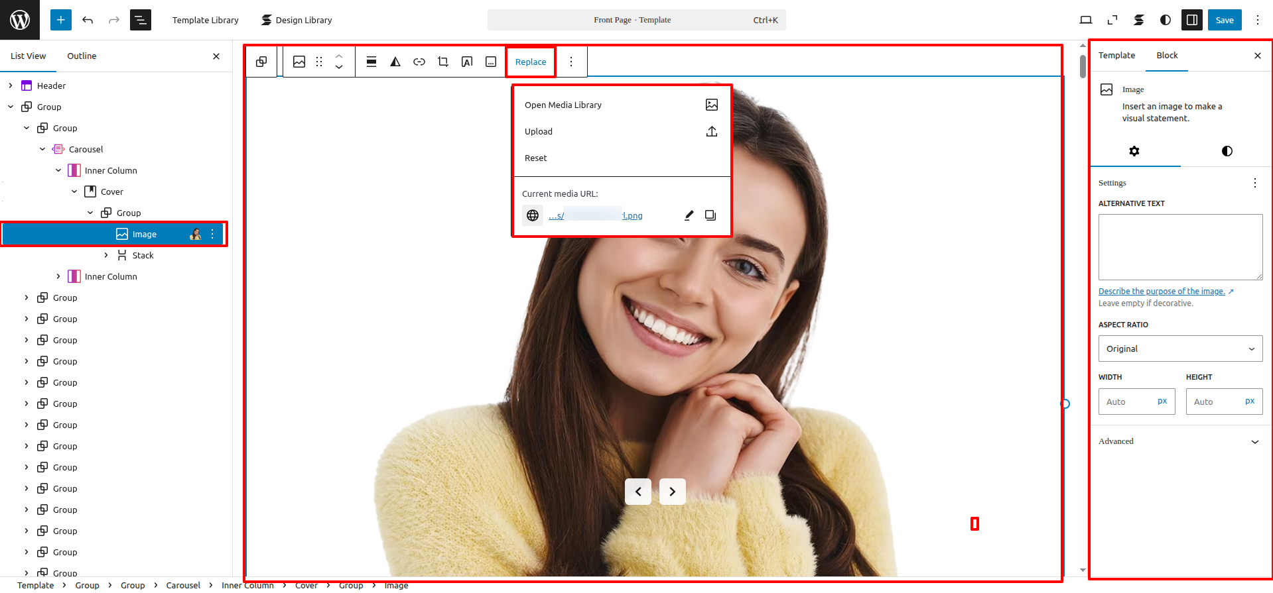Viewport: 1273px width, 593px height.
Task: Click the vertical scrollbar thumb on canvas
Action: (1083, 66)
